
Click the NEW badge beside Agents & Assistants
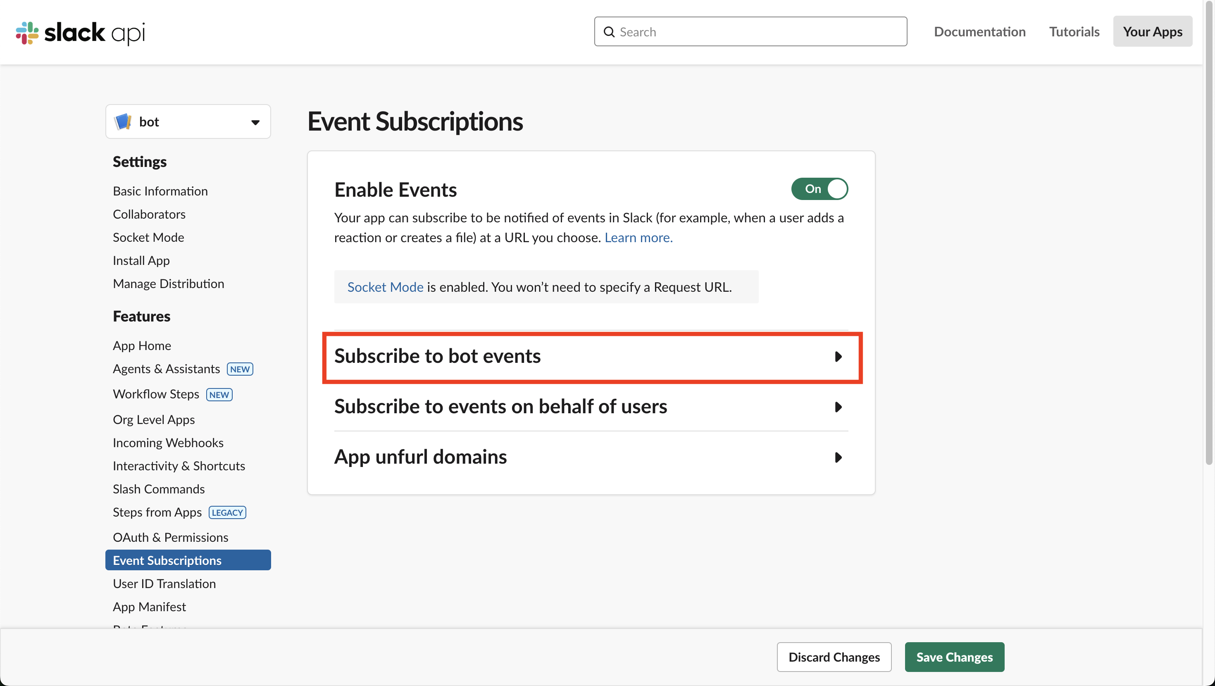pyautogui.click(x=240, y=369)
